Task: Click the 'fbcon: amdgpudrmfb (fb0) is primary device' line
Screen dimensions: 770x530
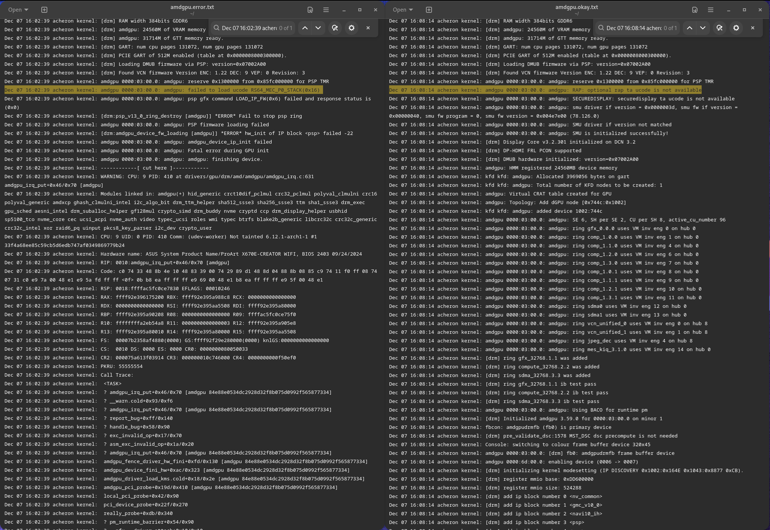Action: coord(500,427)
